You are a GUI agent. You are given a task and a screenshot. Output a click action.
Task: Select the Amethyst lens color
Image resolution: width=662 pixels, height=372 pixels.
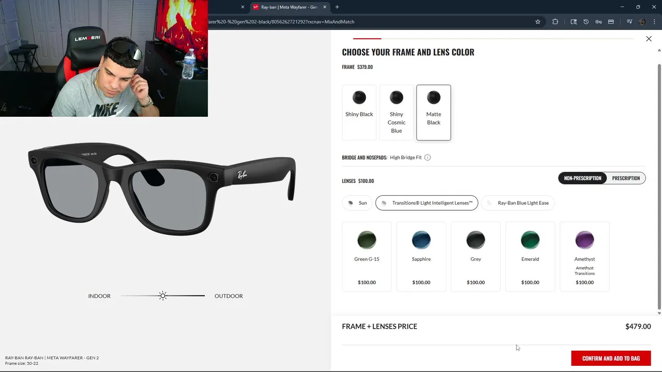point(584,257)
